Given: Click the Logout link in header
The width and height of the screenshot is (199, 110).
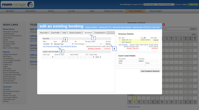Looking at the screenshot, I should click(x=184, y=5).
